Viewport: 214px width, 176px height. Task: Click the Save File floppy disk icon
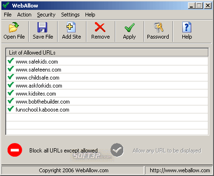tap(42, 27)
